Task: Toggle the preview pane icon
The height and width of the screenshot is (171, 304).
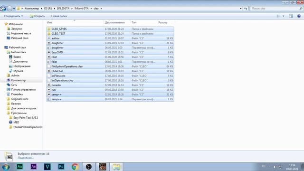Action: 291,16
